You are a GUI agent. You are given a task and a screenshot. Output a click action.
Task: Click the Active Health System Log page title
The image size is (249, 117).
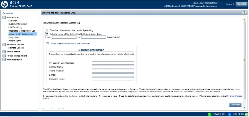[x=59, y=13]
